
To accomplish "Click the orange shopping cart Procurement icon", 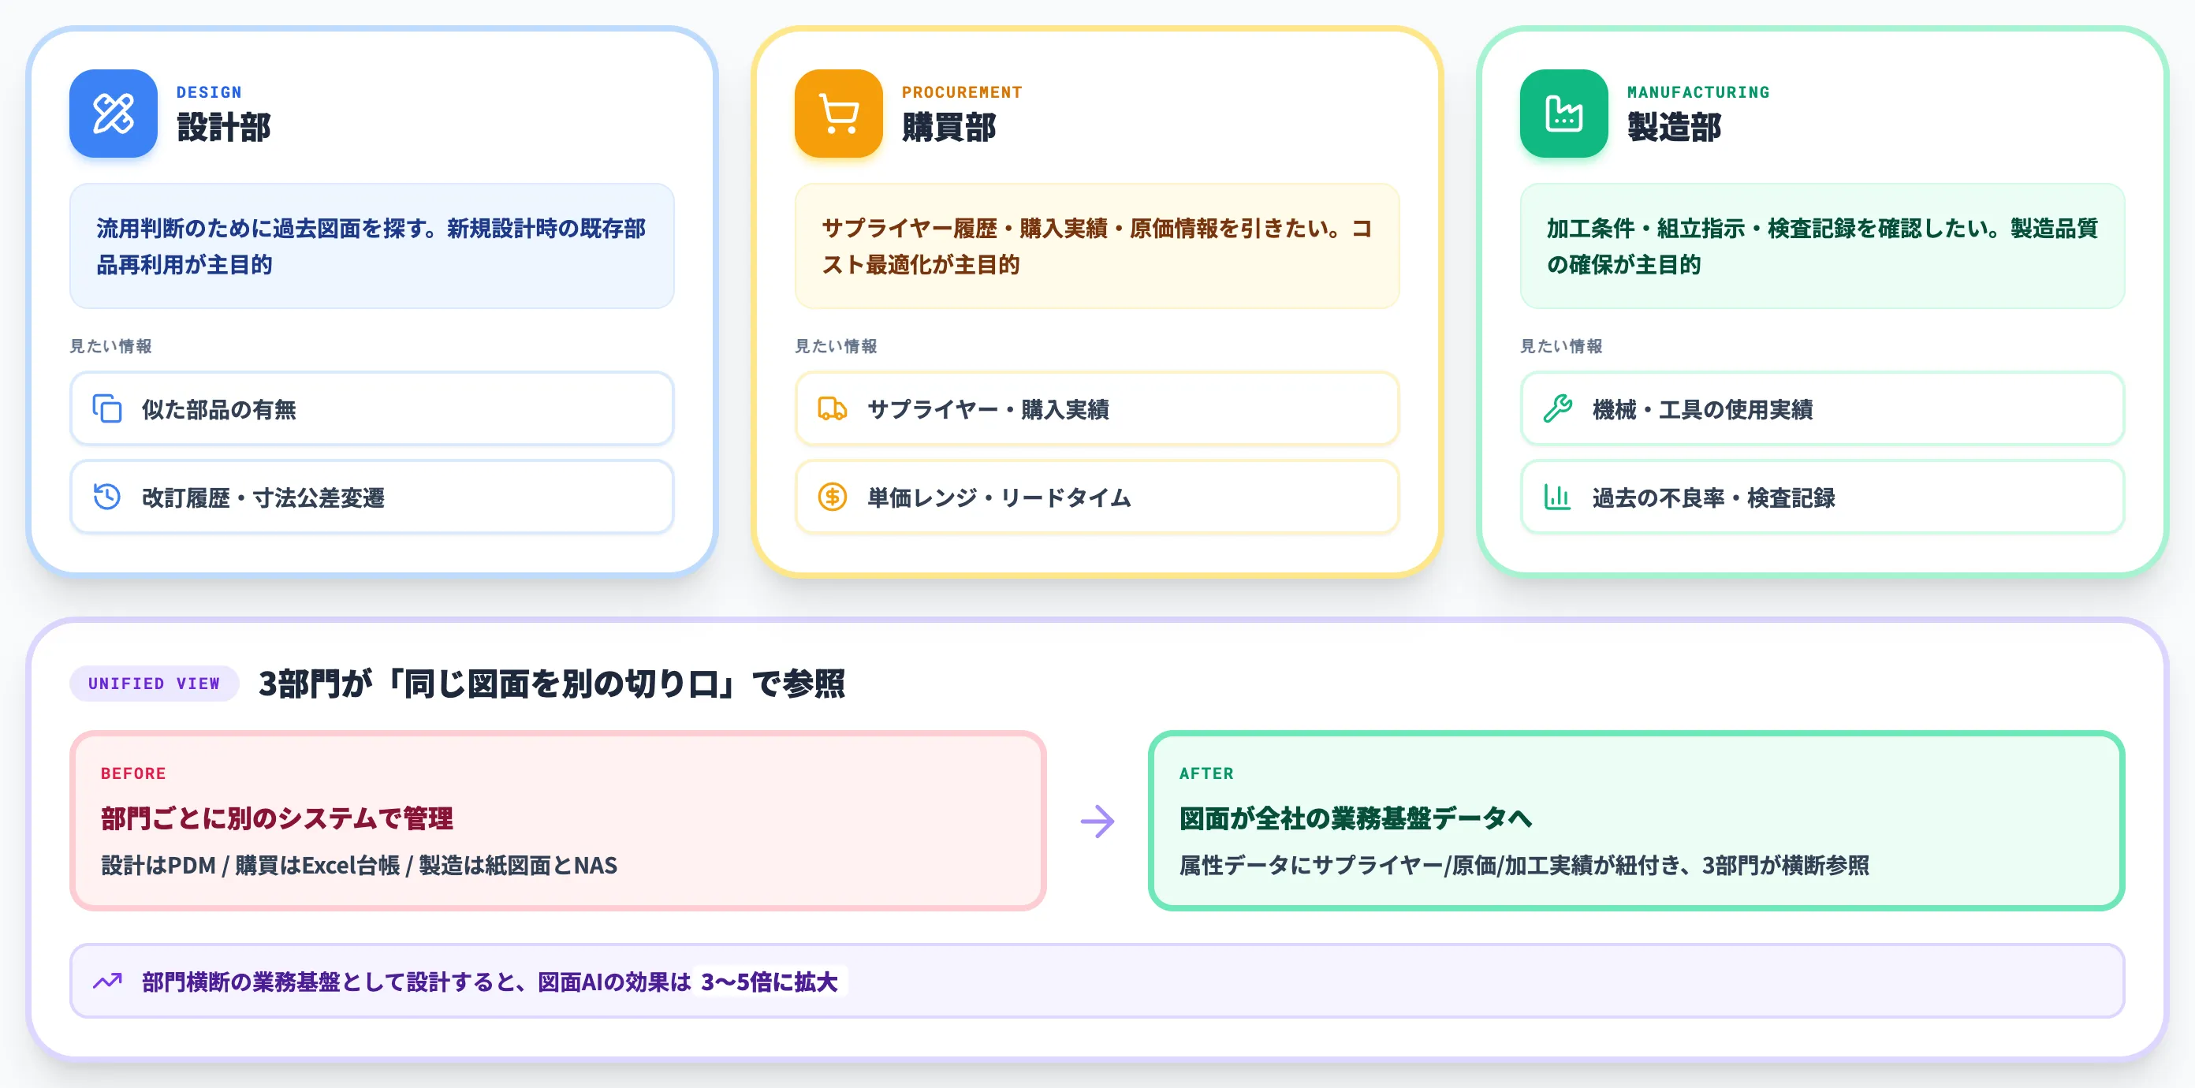I will coord(838,114).
